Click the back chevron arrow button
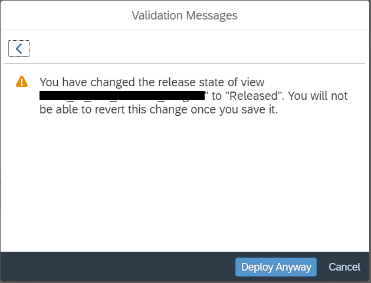This screenshot has width=371, height=283. point(19,48)
